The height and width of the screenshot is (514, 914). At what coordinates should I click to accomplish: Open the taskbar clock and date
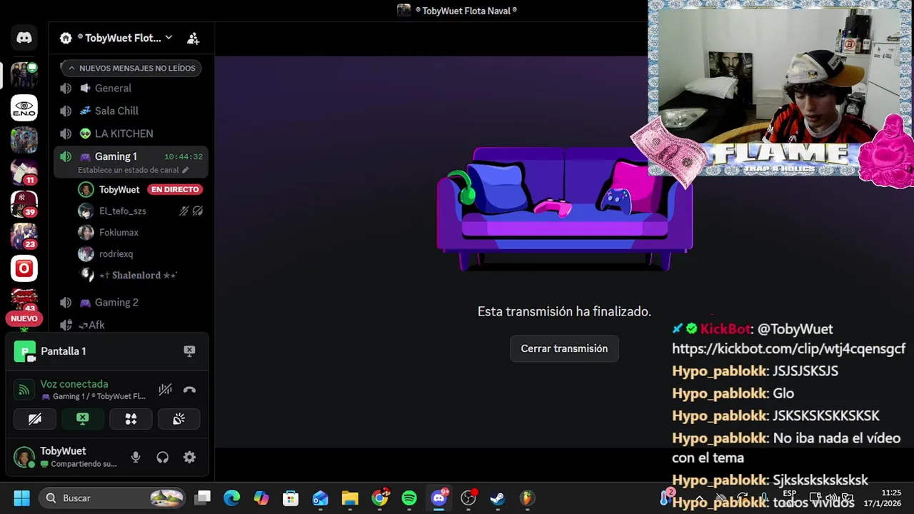(x=883, y=498)
